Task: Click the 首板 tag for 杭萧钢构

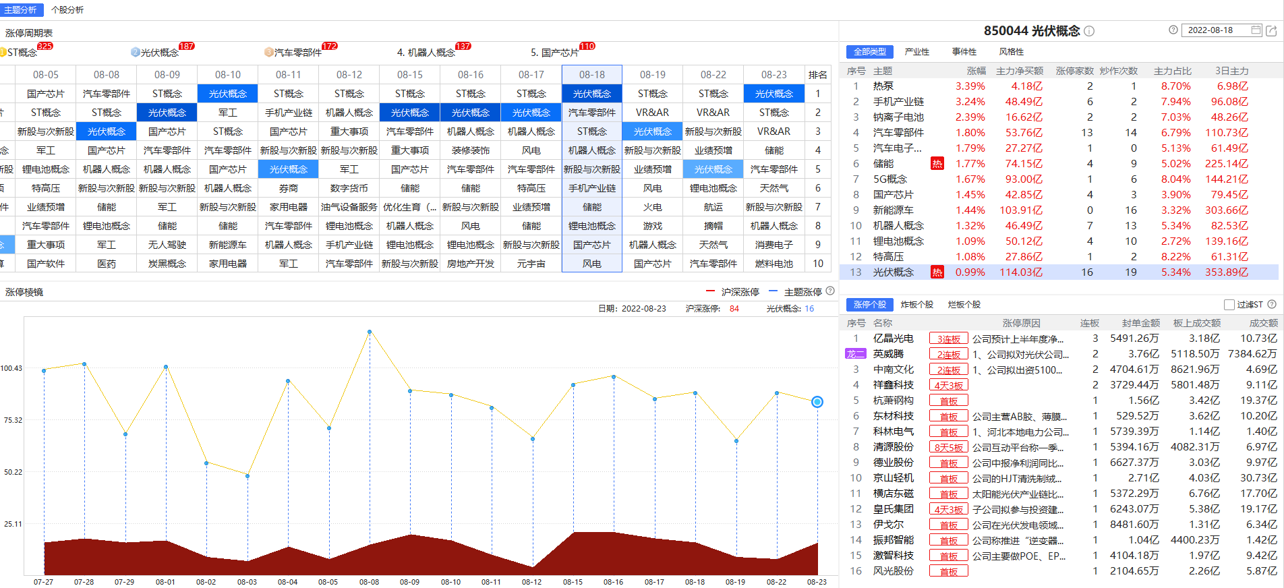Action: click(948, 401)
